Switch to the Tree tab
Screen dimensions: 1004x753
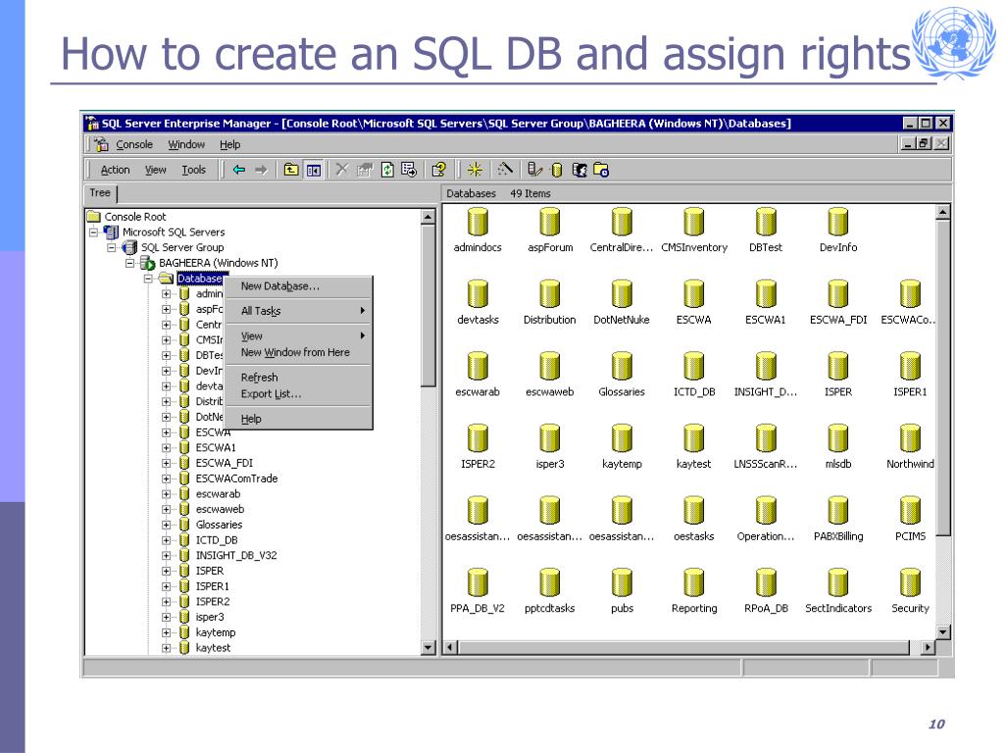click(x=100, y=193)
